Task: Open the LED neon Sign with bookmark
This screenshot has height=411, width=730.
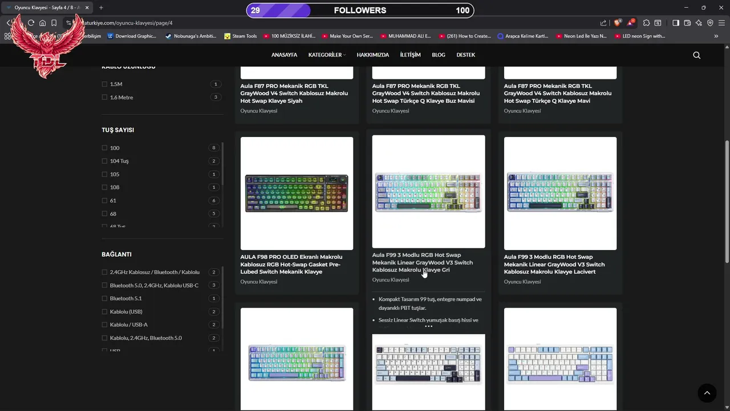Action: coord(640,36)
